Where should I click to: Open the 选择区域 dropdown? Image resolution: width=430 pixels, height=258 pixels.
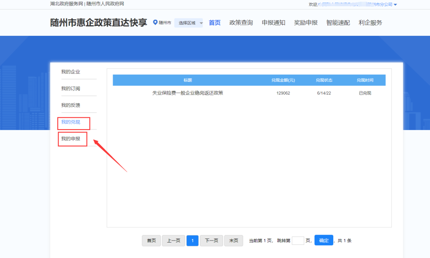[x=189, y=23]
